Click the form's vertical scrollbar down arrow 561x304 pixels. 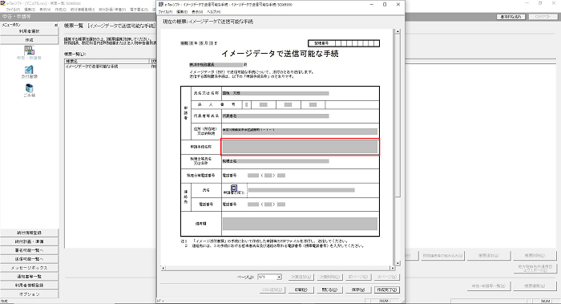coord(398,263)
